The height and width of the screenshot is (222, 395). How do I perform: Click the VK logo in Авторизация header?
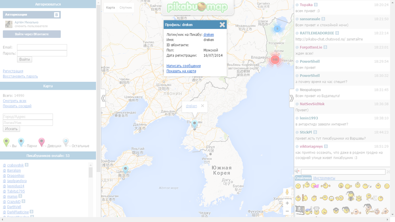pos(56,15)
